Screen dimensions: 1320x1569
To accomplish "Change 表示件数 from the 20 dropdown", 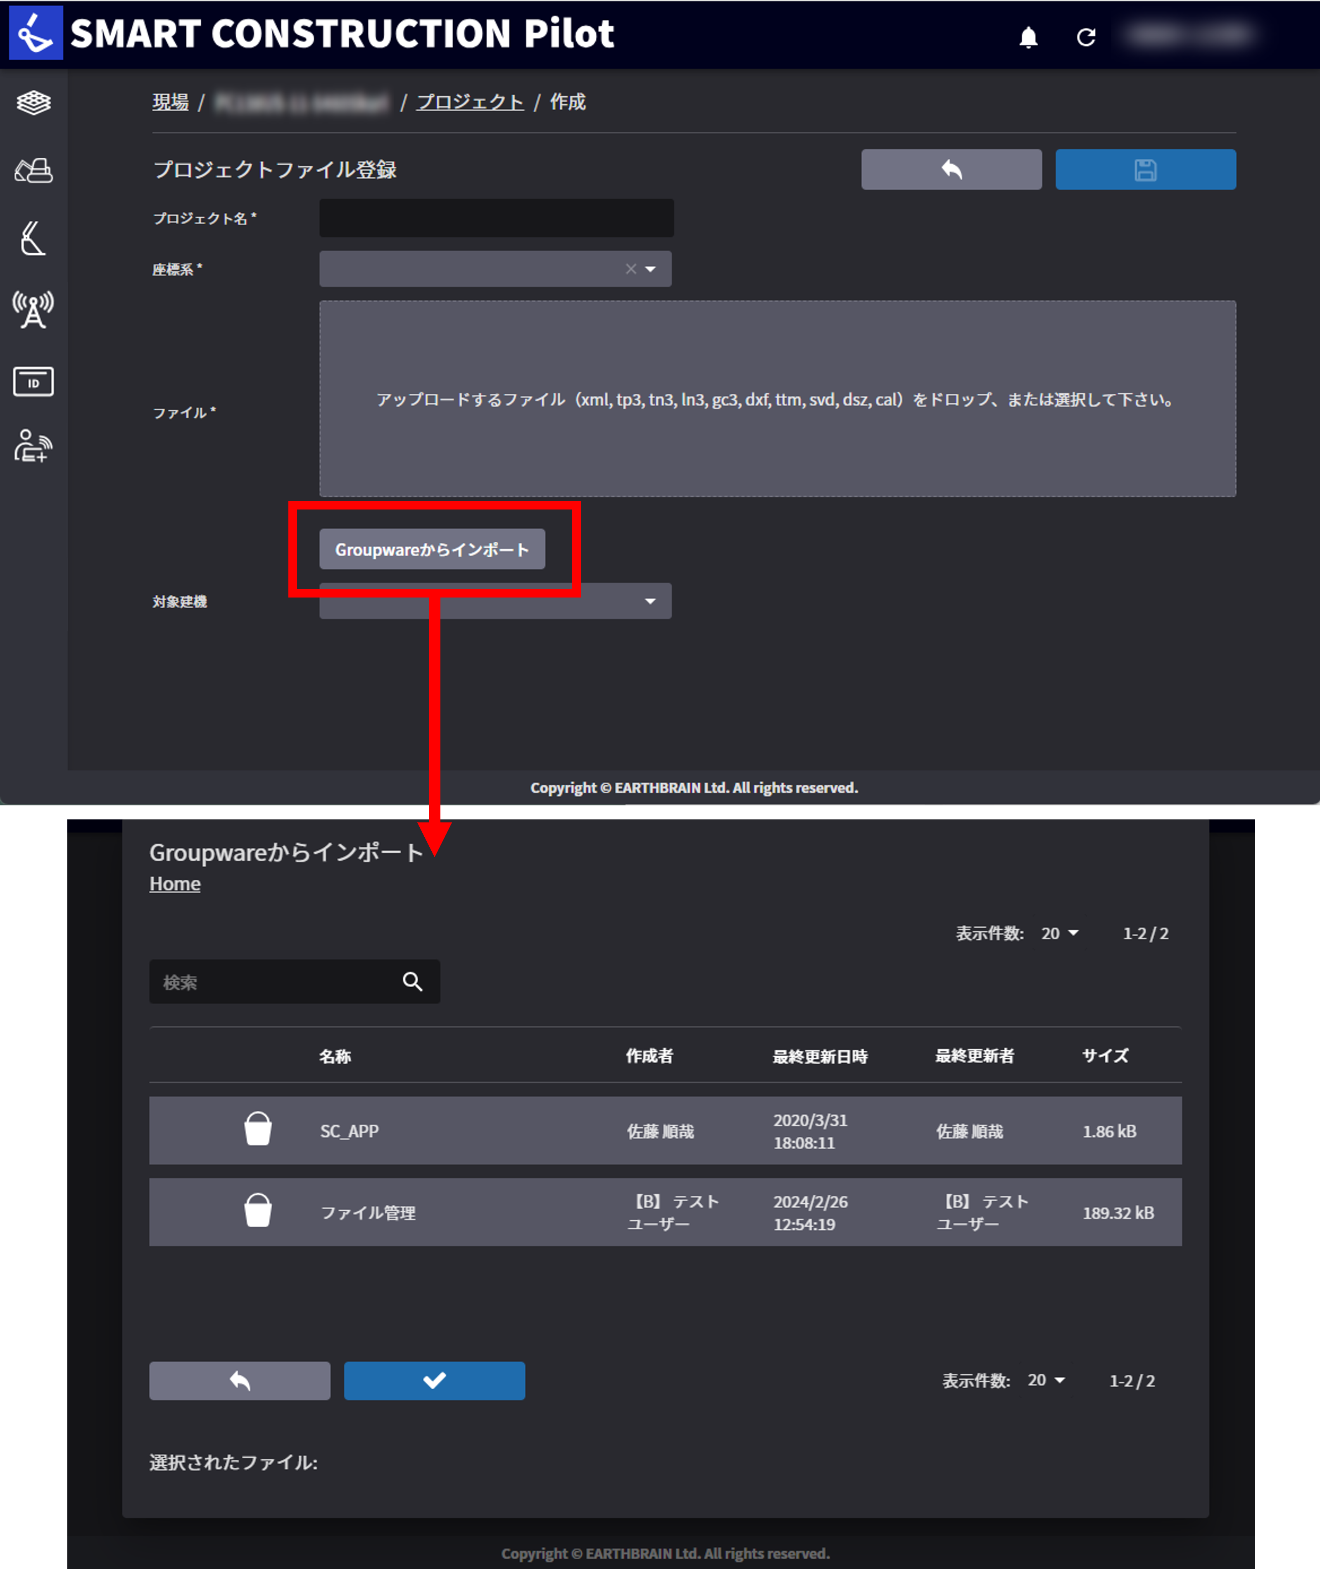I will coord(1058,933).
